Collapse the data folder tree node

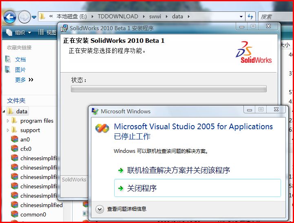coord(4,111)
